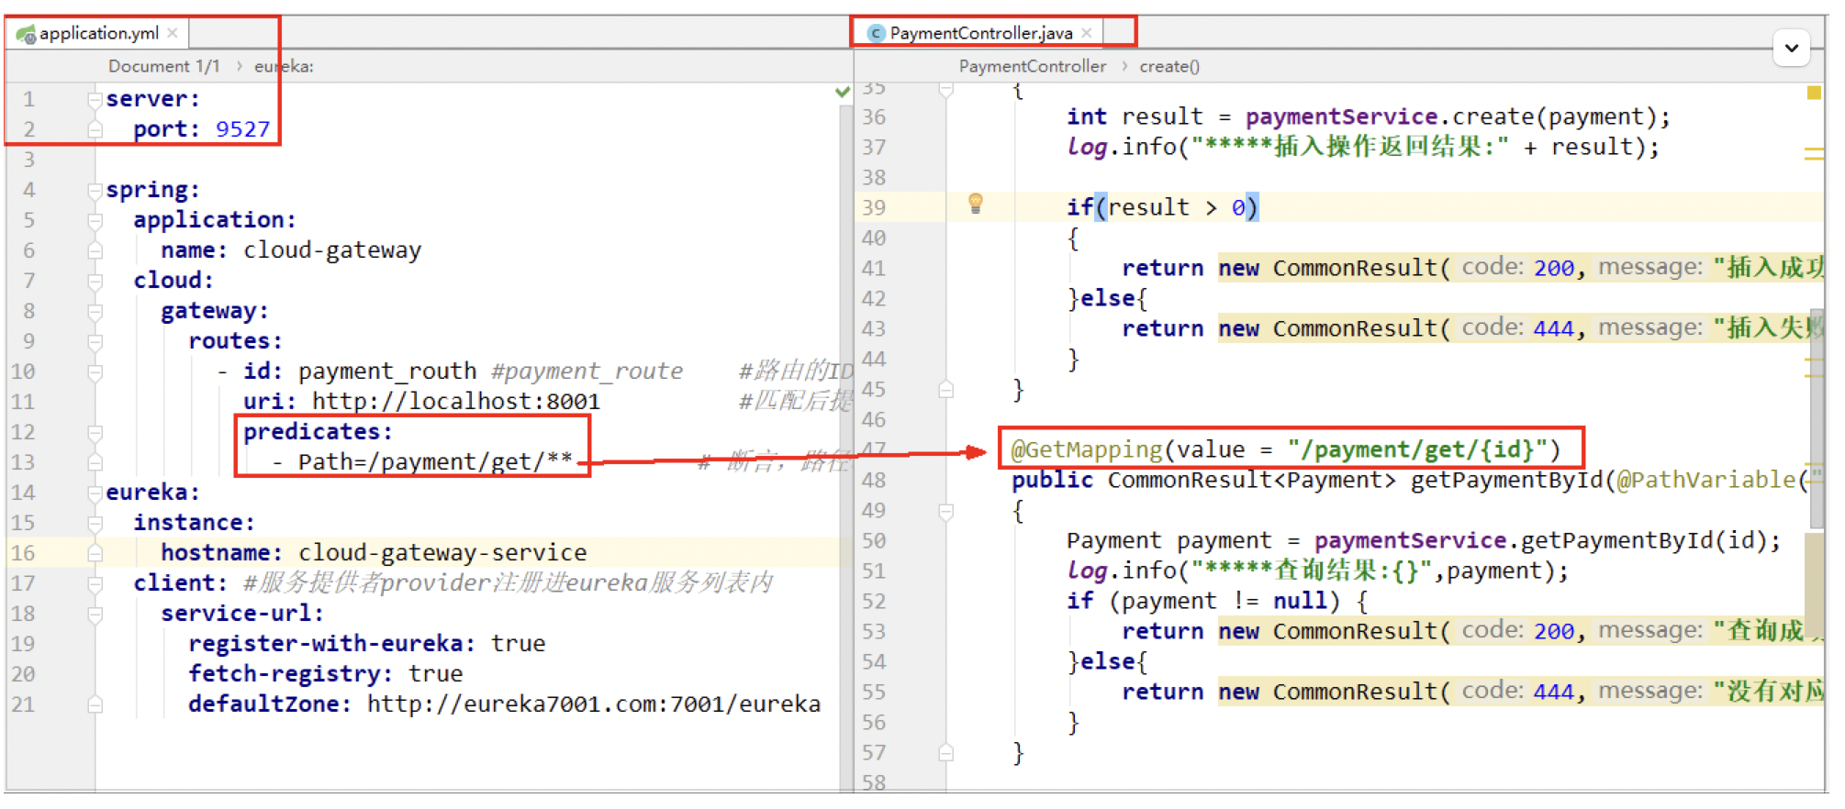Switch to the application.yml tab
This screenshot has height=809, width=1845.
click(98, 33)
